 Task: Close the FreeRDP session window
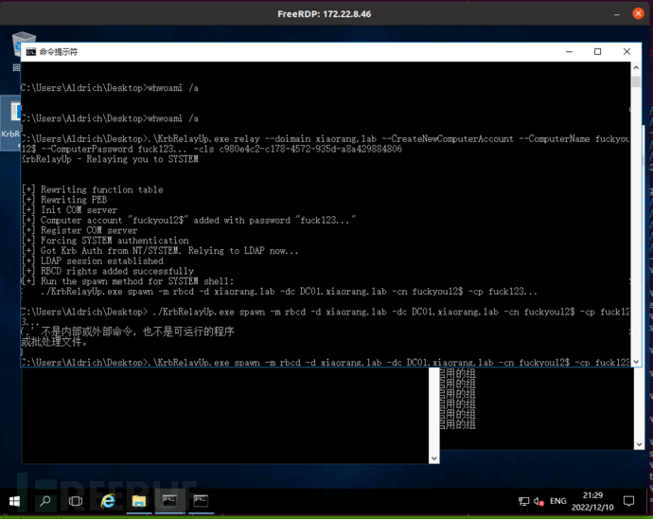pos(638,14)
